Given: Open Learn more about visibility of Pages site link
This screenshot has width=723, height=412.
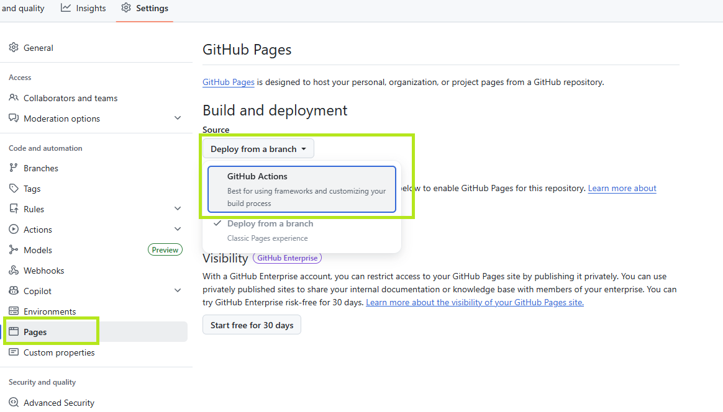Looking at the screenshot, I should [475, 302].
